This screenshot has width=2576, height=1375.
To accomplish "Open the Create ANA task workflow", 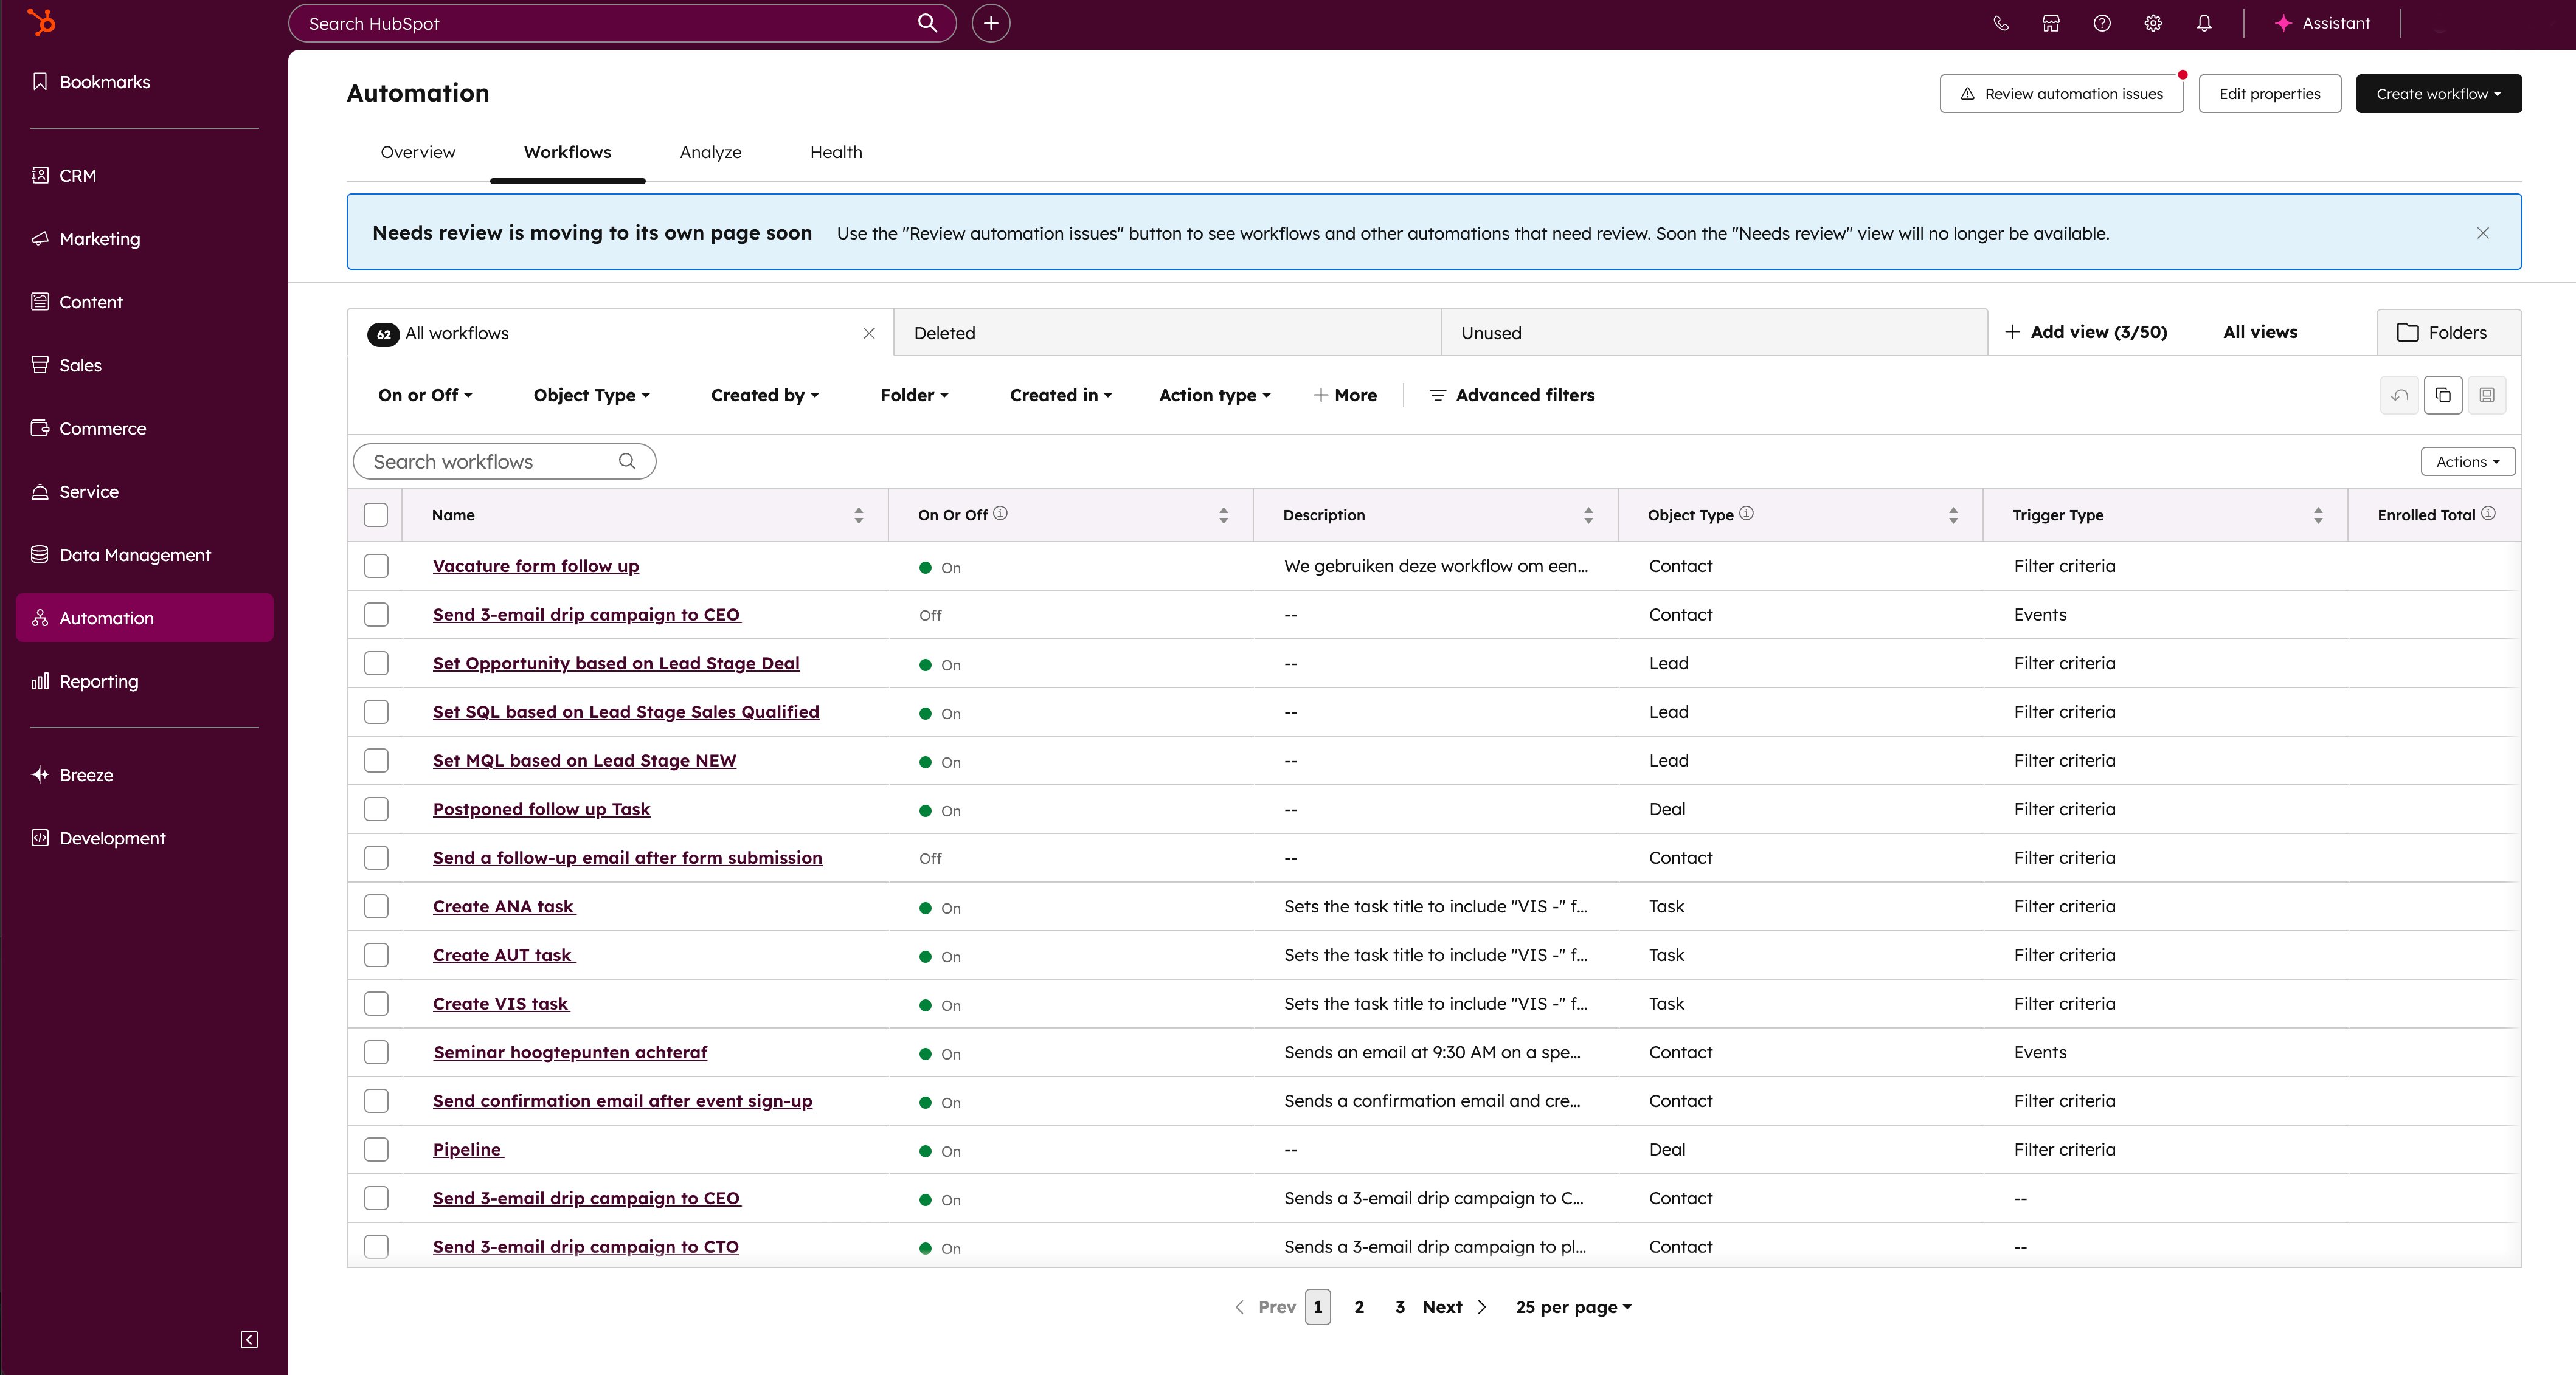I will click(503, 906).
